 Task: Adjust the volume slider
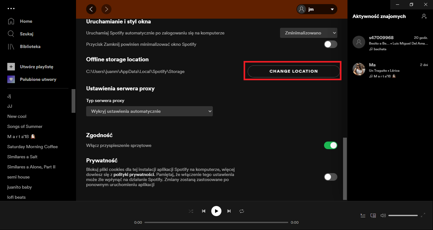coord(403,215)
